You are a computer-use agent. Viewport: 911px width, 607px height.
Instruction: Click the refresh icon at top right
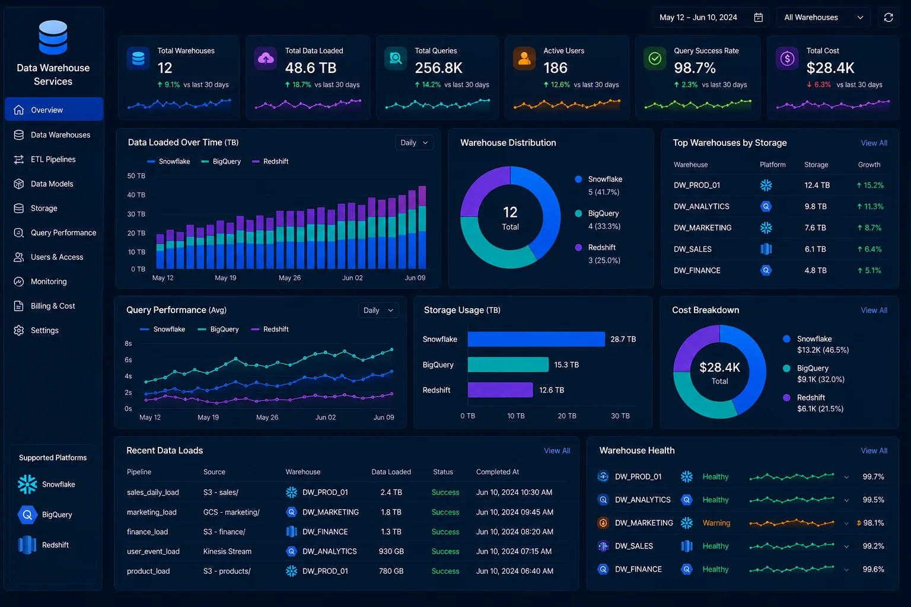tap(888, 18)
